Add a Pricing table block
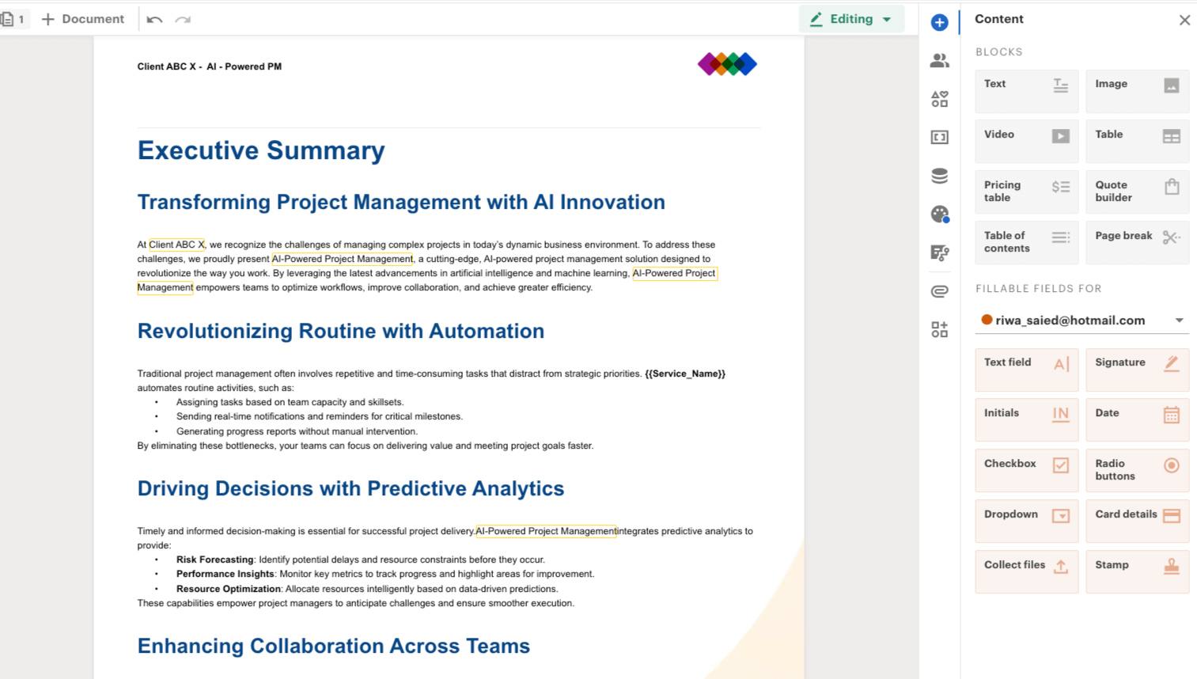This screenshot has width=1197, height=679. coord(1026,192)
